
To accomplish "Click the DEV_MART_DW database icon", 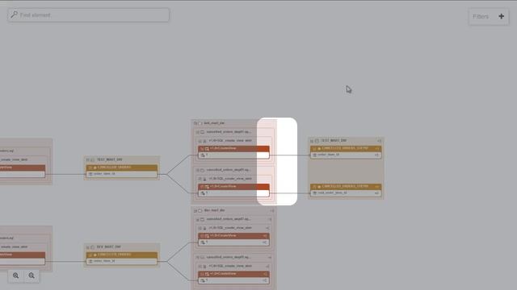I will tap(93, 247).
